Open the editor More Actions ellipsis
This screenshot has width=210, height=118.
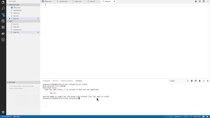tap(208, 1)
